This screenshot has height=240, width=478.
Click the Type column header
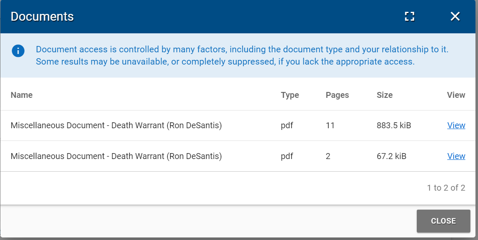290,95
